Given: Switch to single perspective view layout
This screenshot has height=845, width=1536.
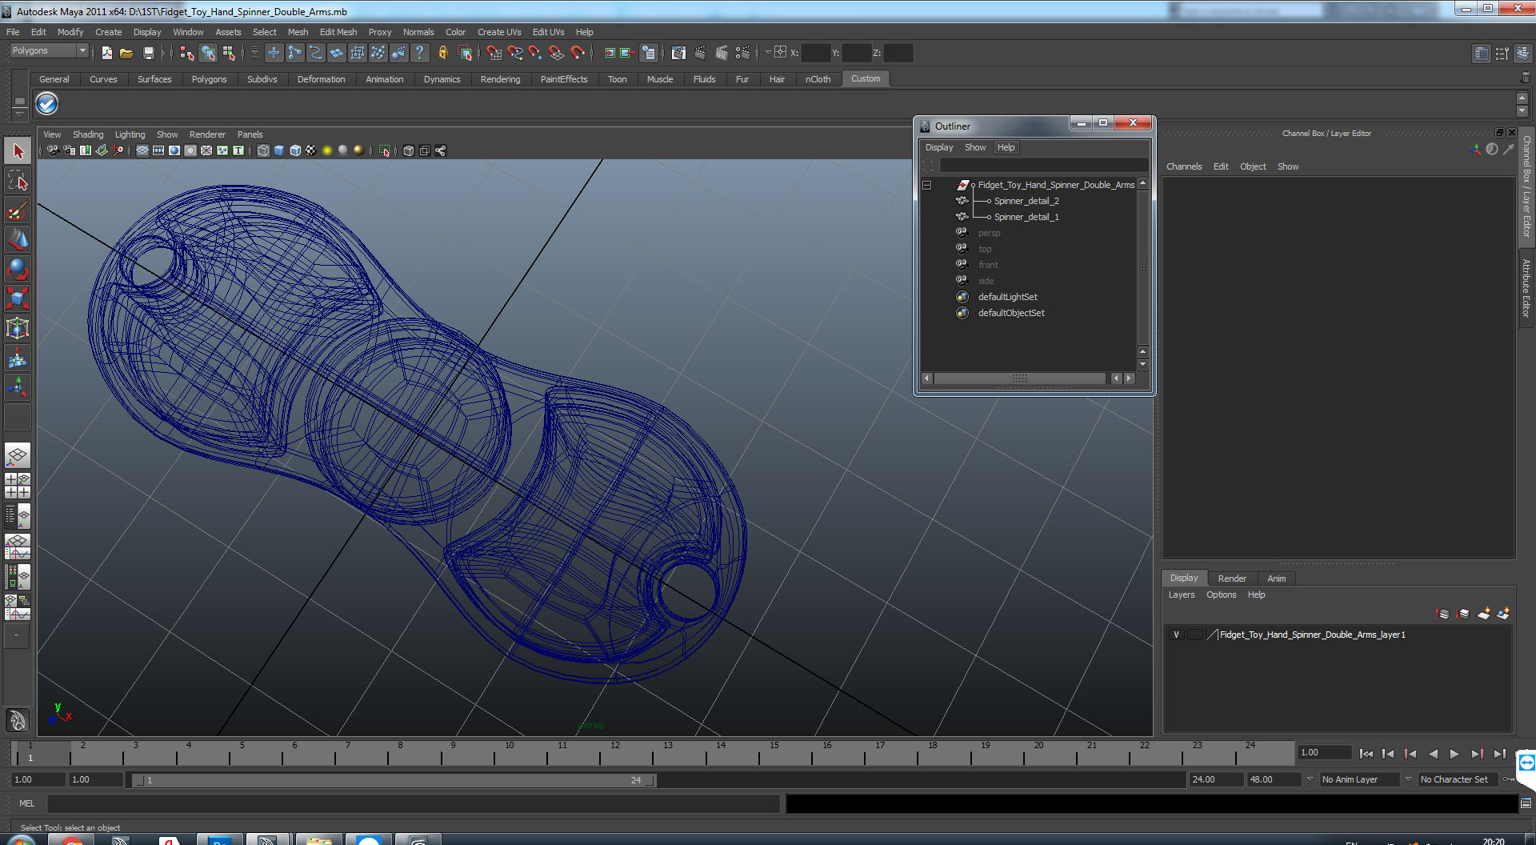Looking at the screenshot, I should coord(18,456).
